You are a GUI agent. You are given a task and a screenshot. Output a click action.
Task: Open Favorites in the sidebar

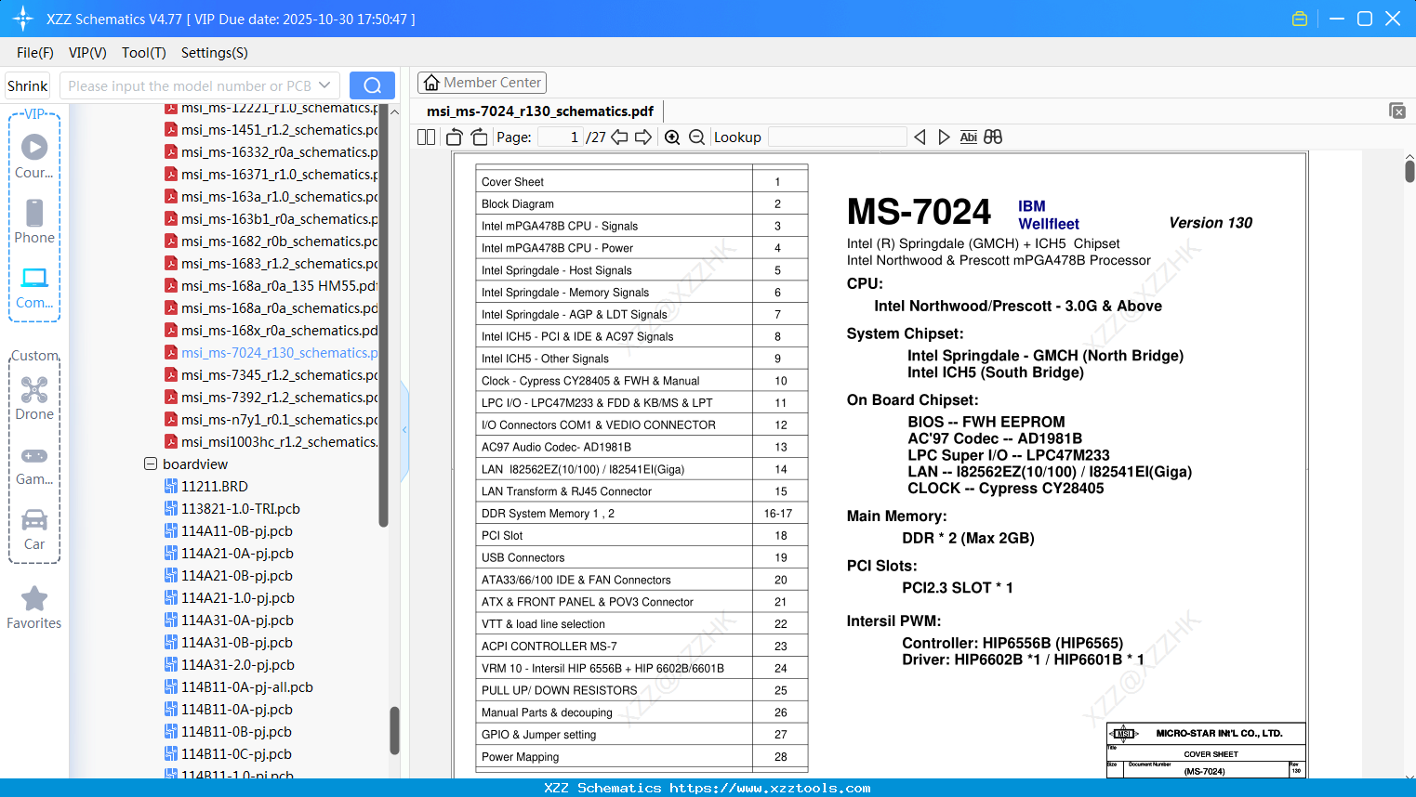pyautogui.click(x=34, y=608)
